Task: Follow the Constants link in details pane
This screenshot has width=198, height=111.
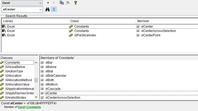Action: coord(33,107)
